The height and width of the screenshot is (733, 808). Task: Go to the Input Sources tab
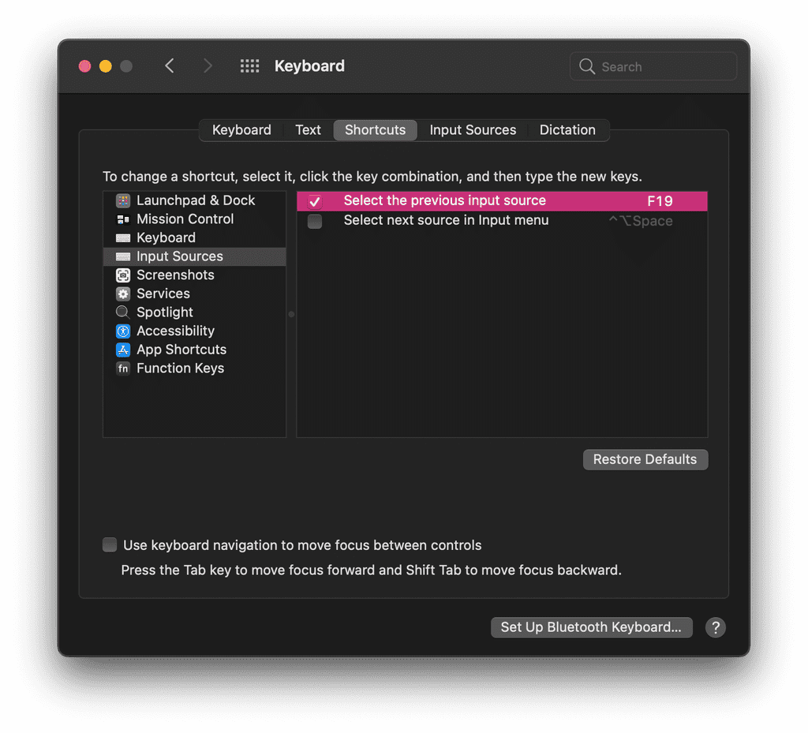click(472, 129)
